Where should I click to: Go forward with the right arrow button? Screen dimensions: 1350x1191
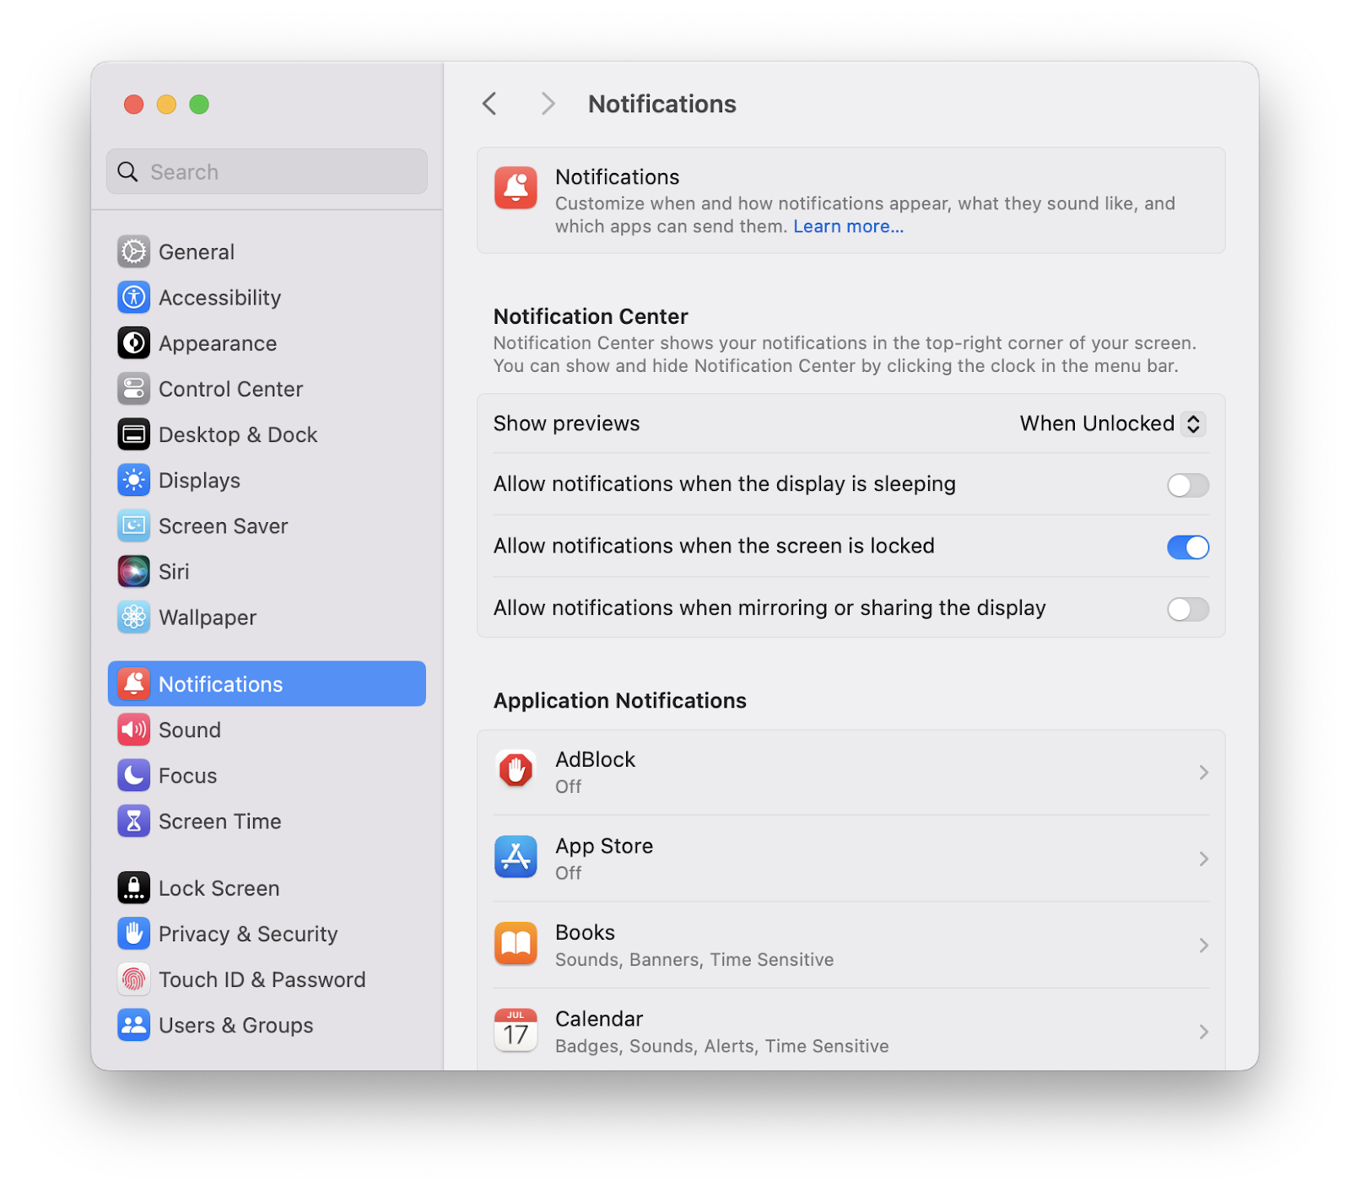point(548,104)
